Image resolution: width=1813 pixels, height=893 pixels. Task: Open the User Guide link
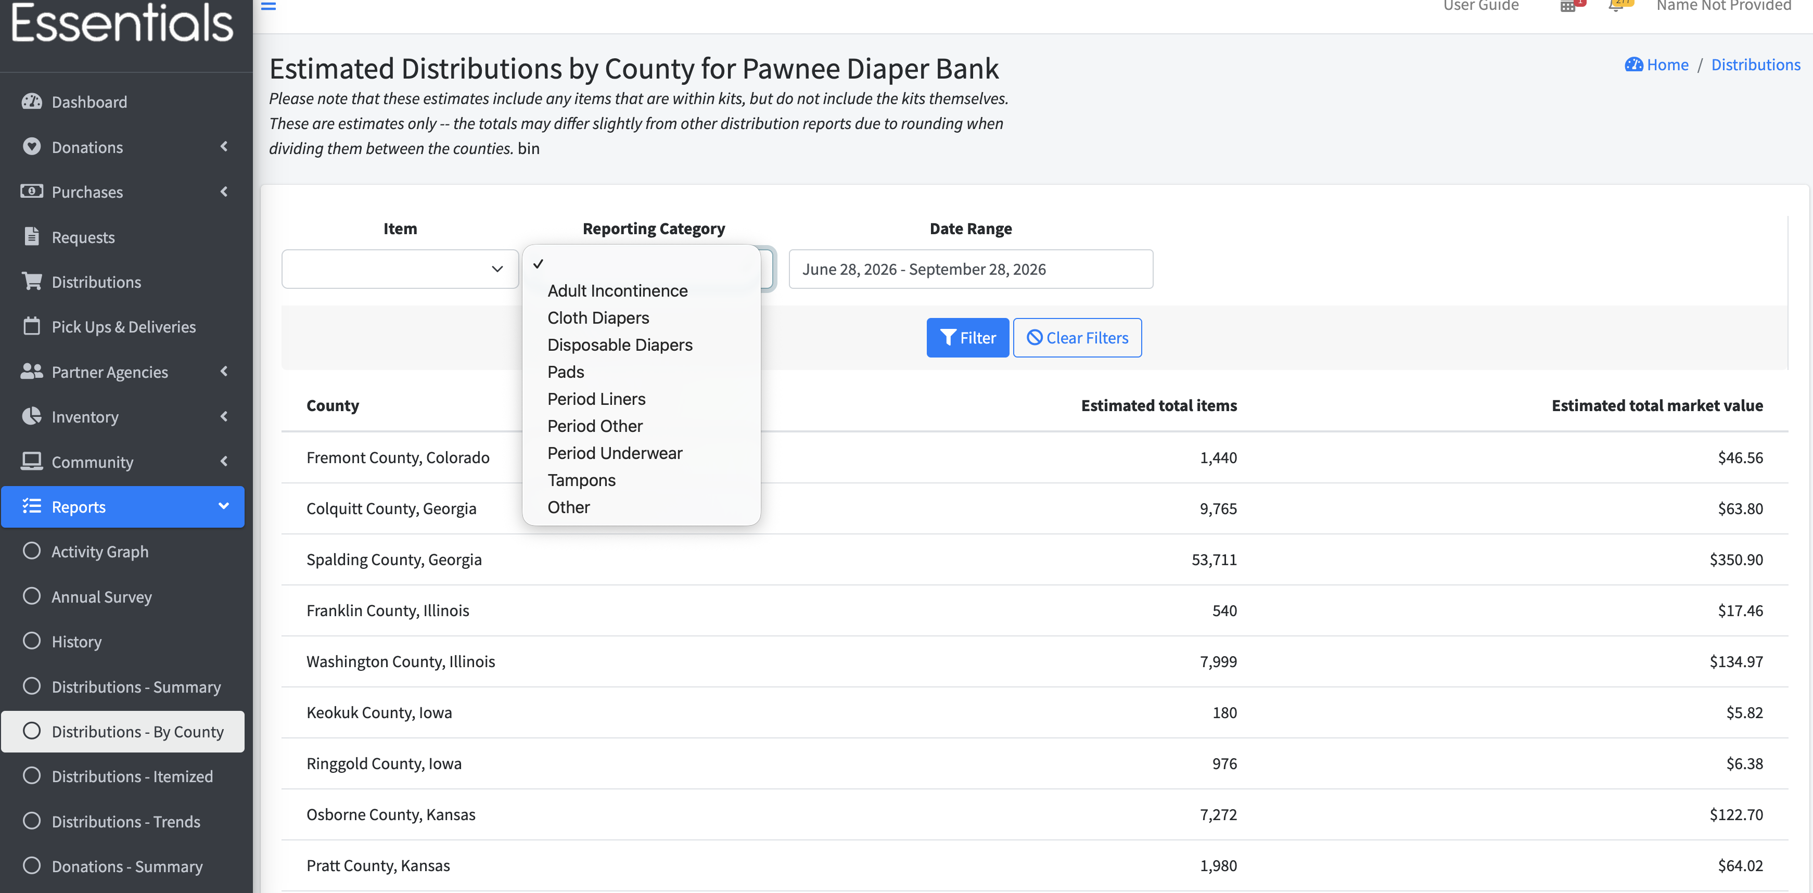tap(1481, 6)
